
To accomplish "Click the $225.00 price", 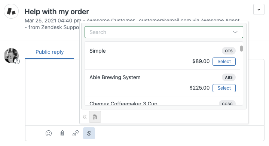I will (199, 88).
